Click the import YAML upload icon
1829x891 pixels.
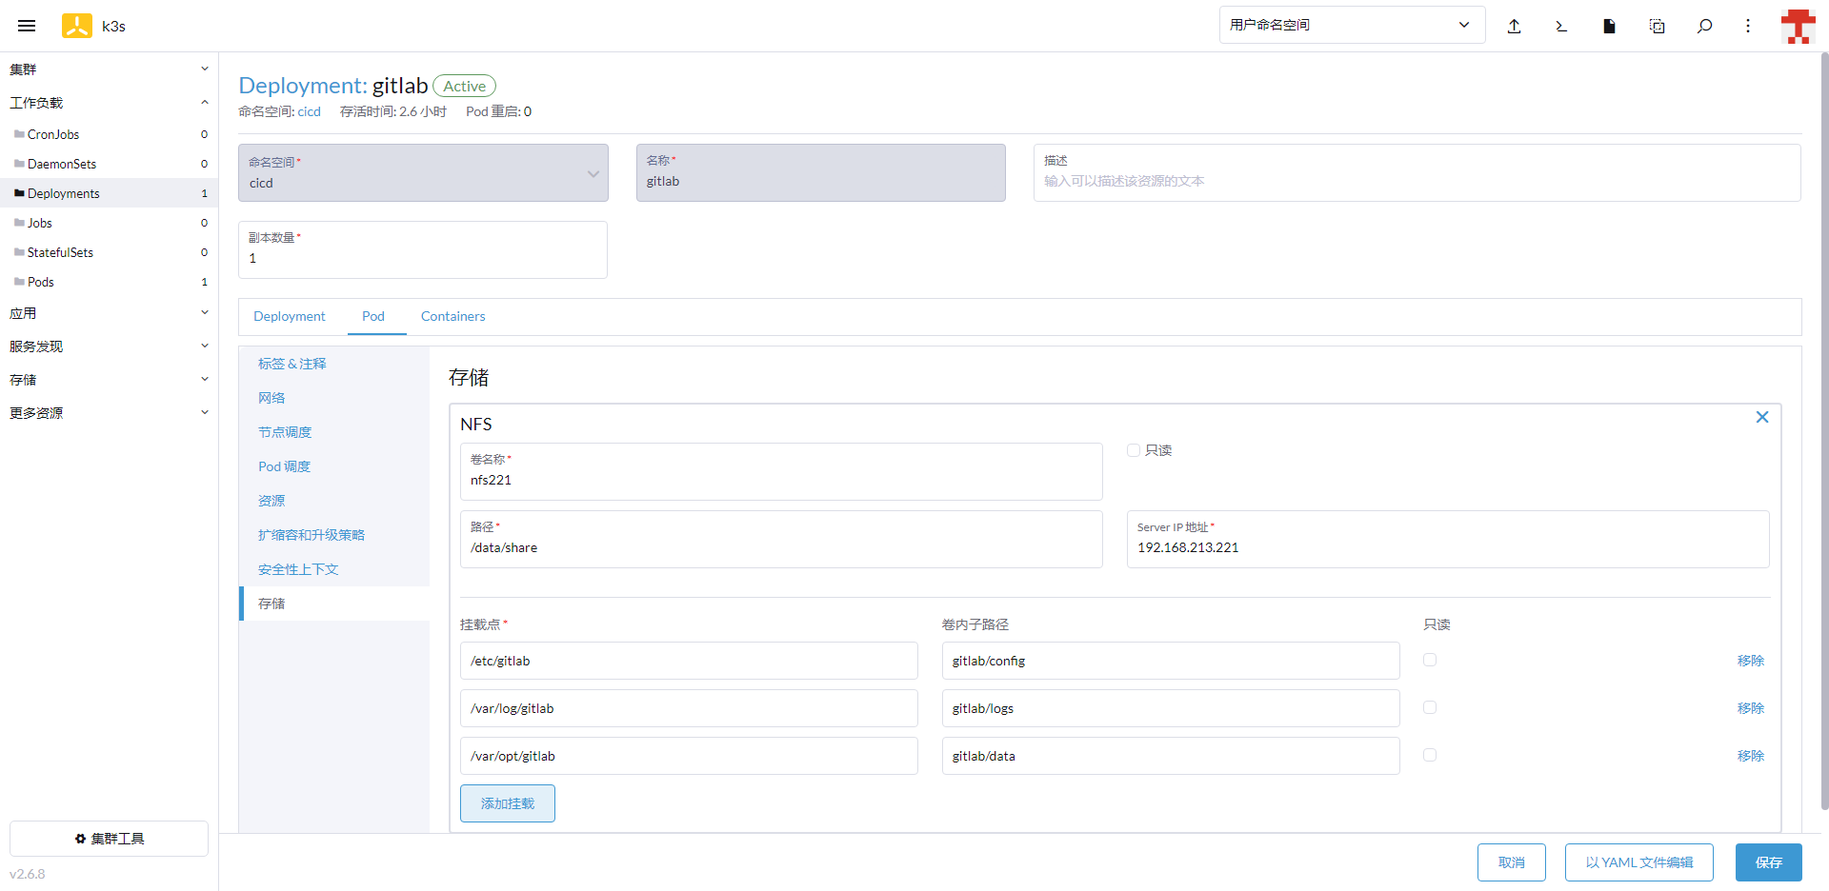pyautogui.click(x=1514, y=26)
